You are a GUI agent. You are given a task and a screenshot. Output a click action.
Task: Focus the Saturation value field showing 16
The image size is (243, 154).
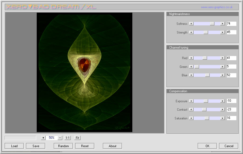click(231, 118)
